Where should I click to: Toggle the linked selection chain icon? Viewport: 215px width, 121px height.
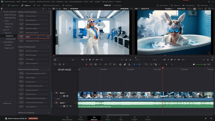125,64
